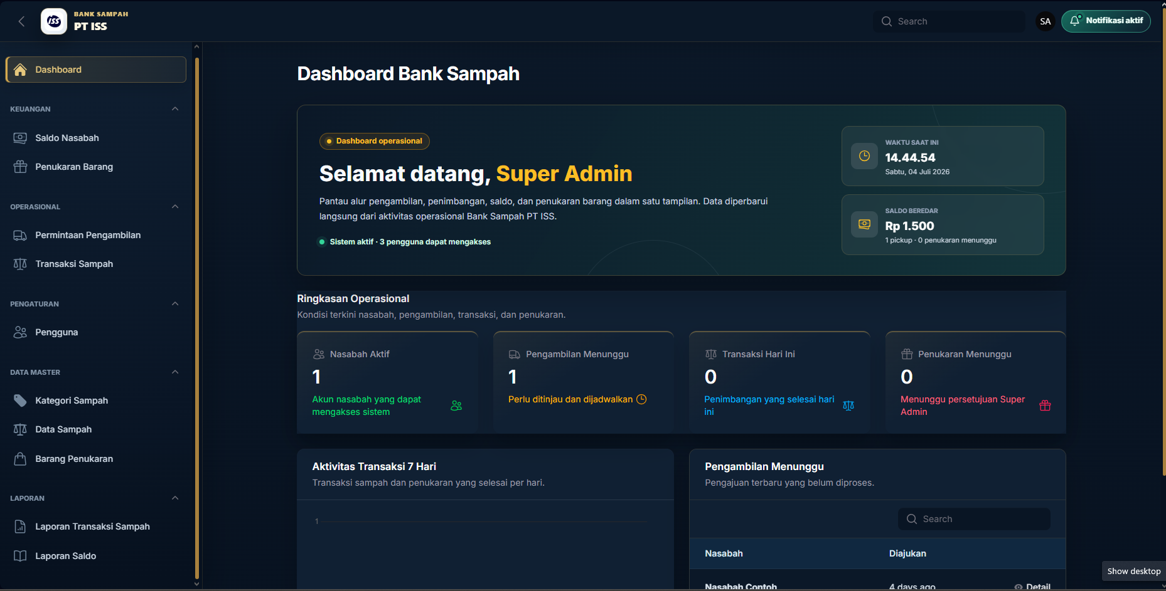Screen dimensions: 1166x591
Task: Click the ISS logo icon
Action: (54, 21)
